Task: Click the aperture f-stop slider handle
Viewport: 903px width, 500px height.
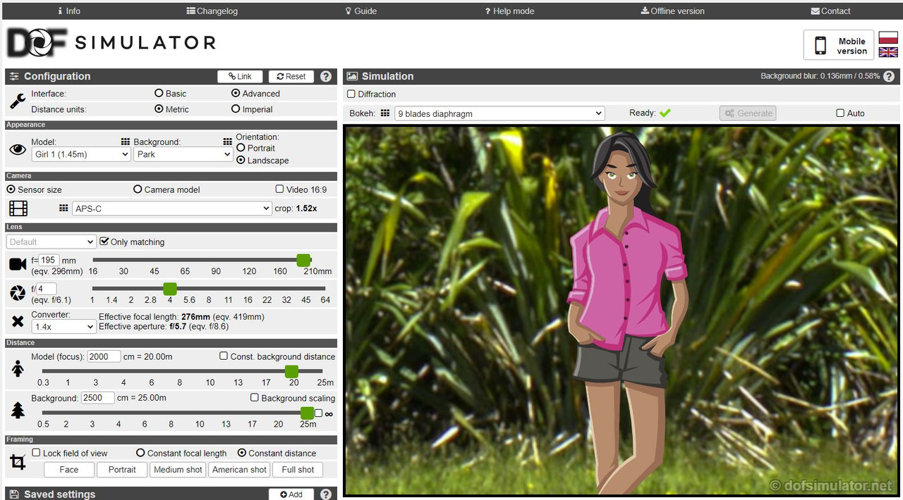Action: tap(170, 289)
